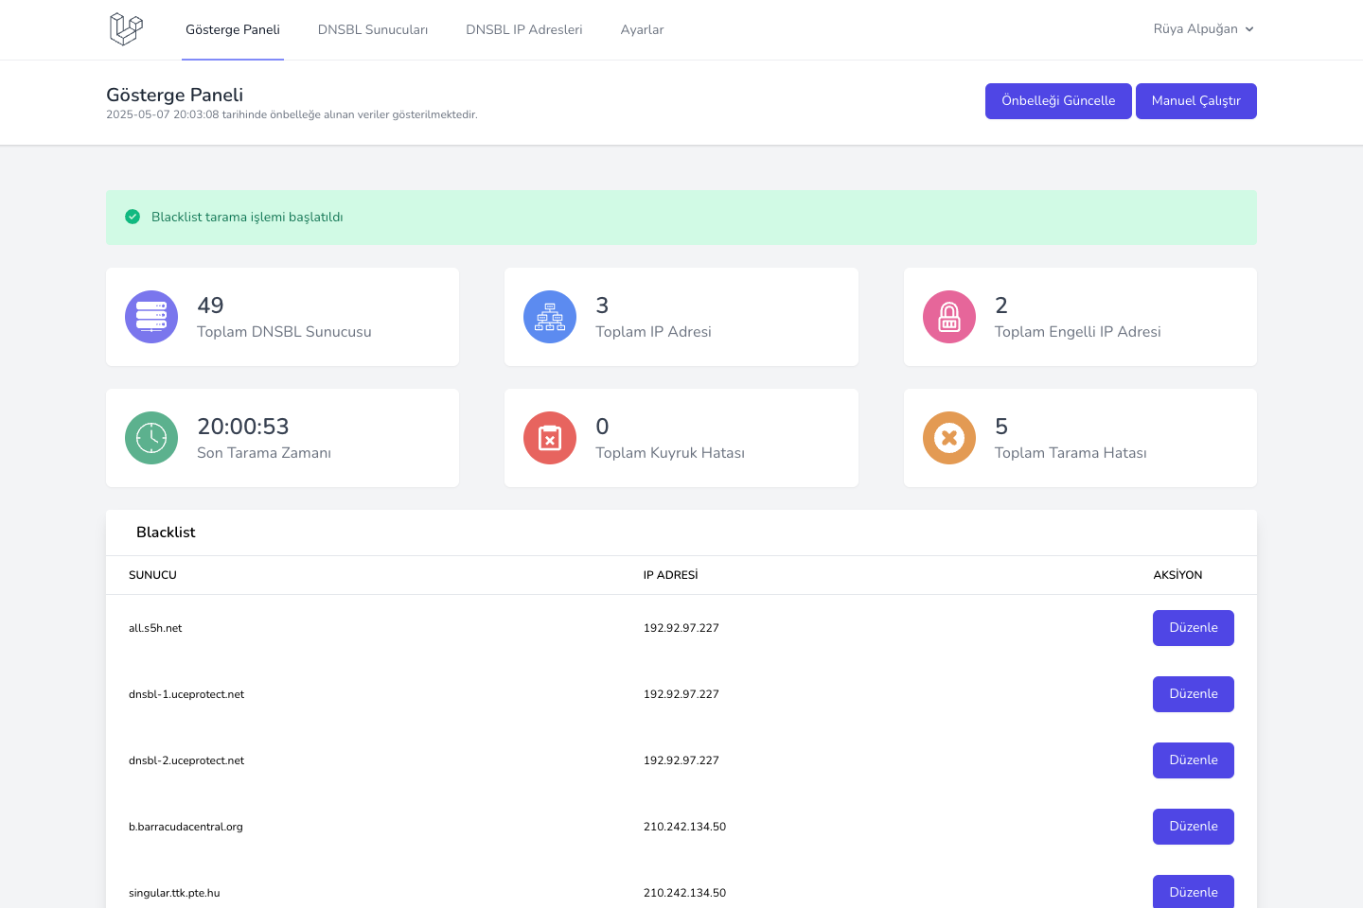
Task: Click the Blacklist table title
Action: coord(166,533)
